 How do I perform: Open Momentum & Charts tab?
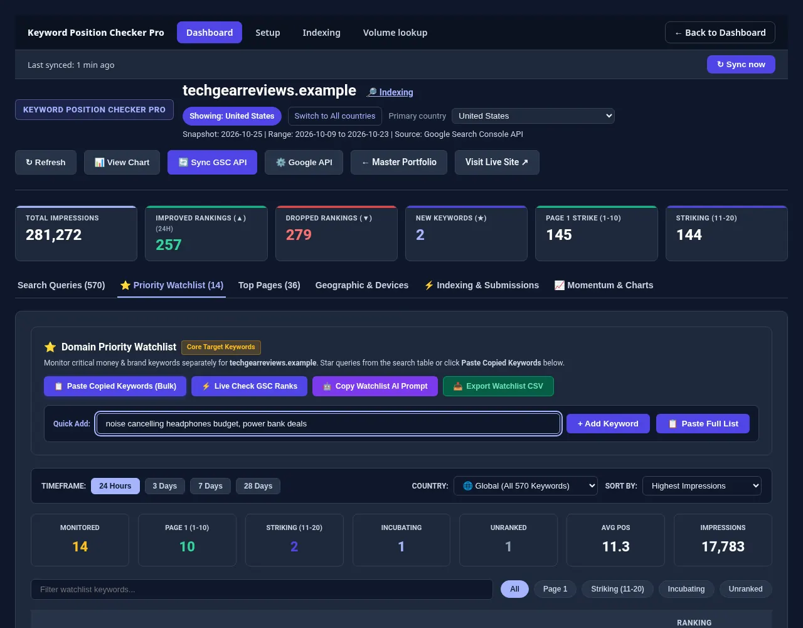click(604, 285)
